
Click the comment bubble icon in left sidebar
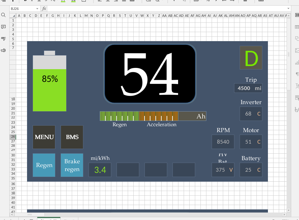(x=3, y=27)
